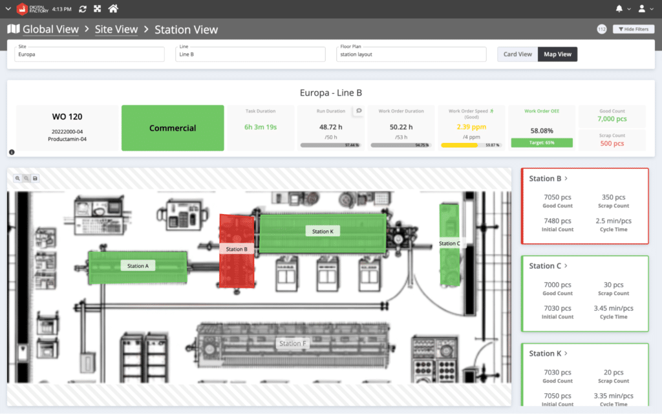Screen dimensions: 662x414
Task: Click the map icon beside Global View
Action: click(x=14, y=29)
